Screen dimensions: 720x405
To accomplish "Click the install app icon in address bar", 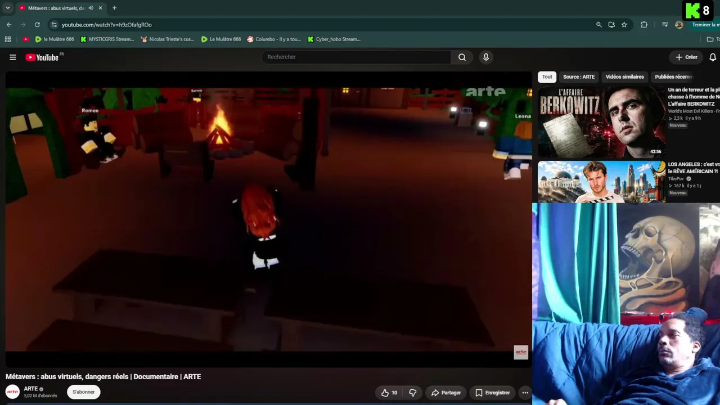I will click(611, 25).
